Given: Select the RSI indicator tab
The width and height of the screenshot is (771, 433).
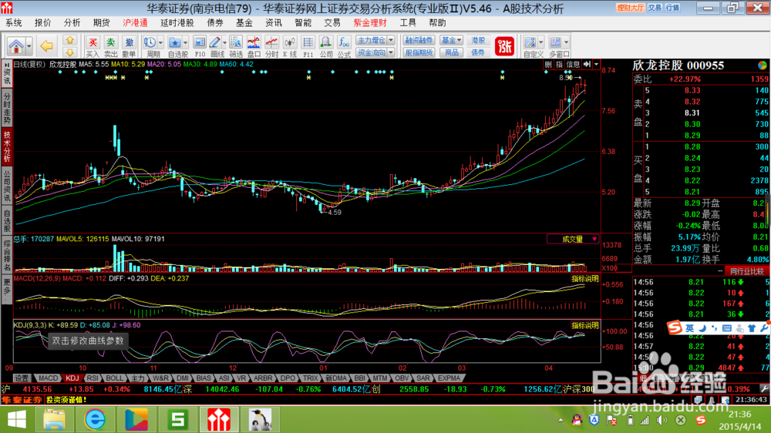Looking at the screenshot, I should point(92,378).
